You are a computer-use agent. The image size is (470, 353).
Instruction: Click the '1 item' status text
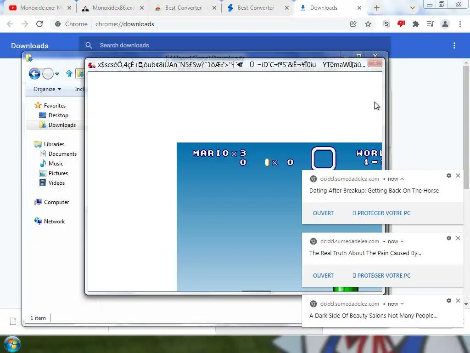pos(38,318)
